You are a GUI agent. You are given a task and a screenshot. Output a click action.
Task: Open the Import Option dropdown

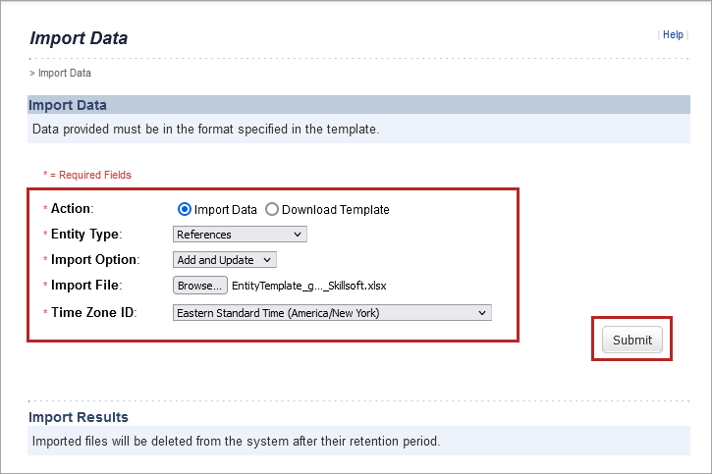click(225, 260)
